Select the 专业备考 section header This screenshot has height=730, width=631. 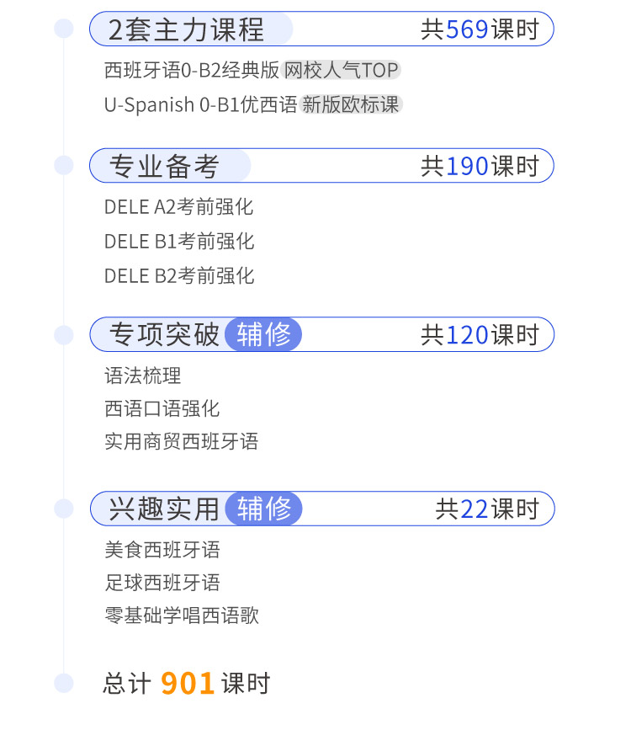[321, 166]
